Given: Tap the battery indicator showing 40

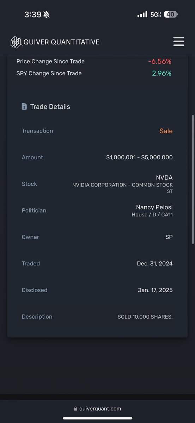Looking at the screenshot, I should point(171,14).
